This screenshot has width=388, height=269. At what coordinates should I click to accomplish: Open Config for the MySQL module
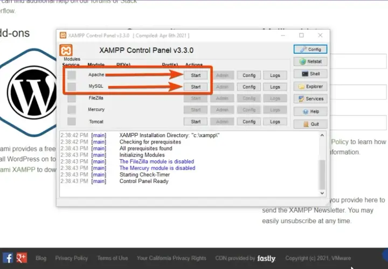(248, 87)
